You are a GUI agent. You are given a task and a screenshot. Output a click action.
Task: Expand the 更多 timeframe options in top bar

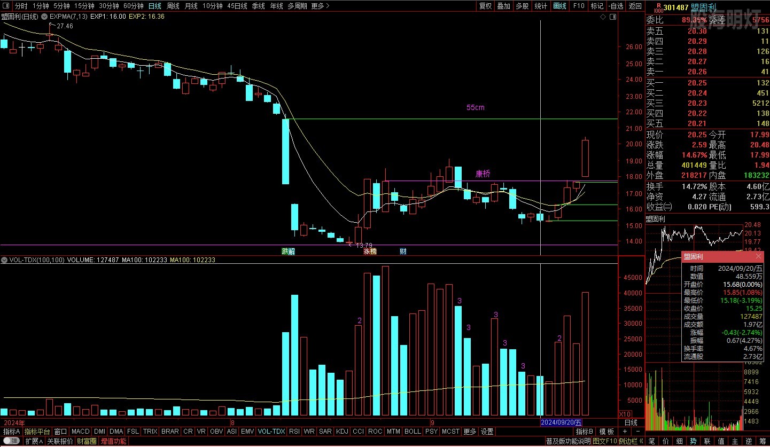(320, 6)
